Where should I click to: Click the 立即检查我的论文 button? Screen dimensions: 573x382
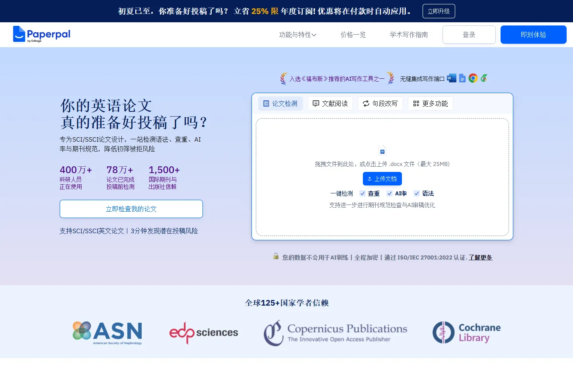coord(131,209)
